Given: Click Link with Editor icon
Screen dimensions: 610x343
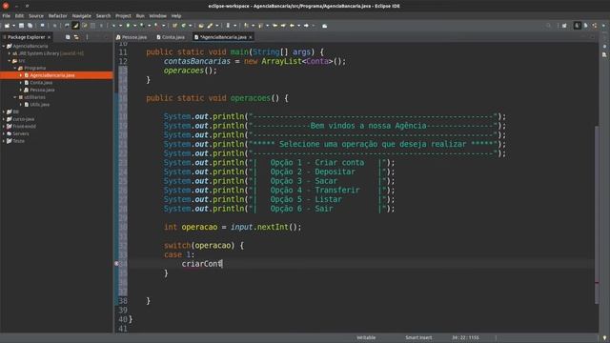Looking at the screenshot, I should click(x=76, y=37).
